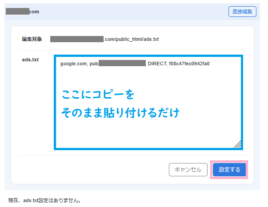Click the text area resize handle

point(237,144)
